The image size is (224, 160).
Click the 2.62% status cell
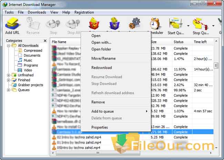179,85
